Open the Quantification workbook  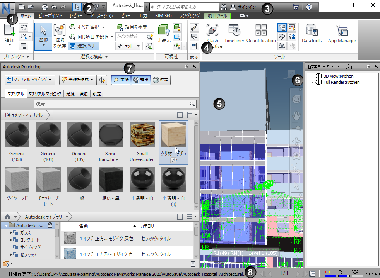click(x=261, y=34)
